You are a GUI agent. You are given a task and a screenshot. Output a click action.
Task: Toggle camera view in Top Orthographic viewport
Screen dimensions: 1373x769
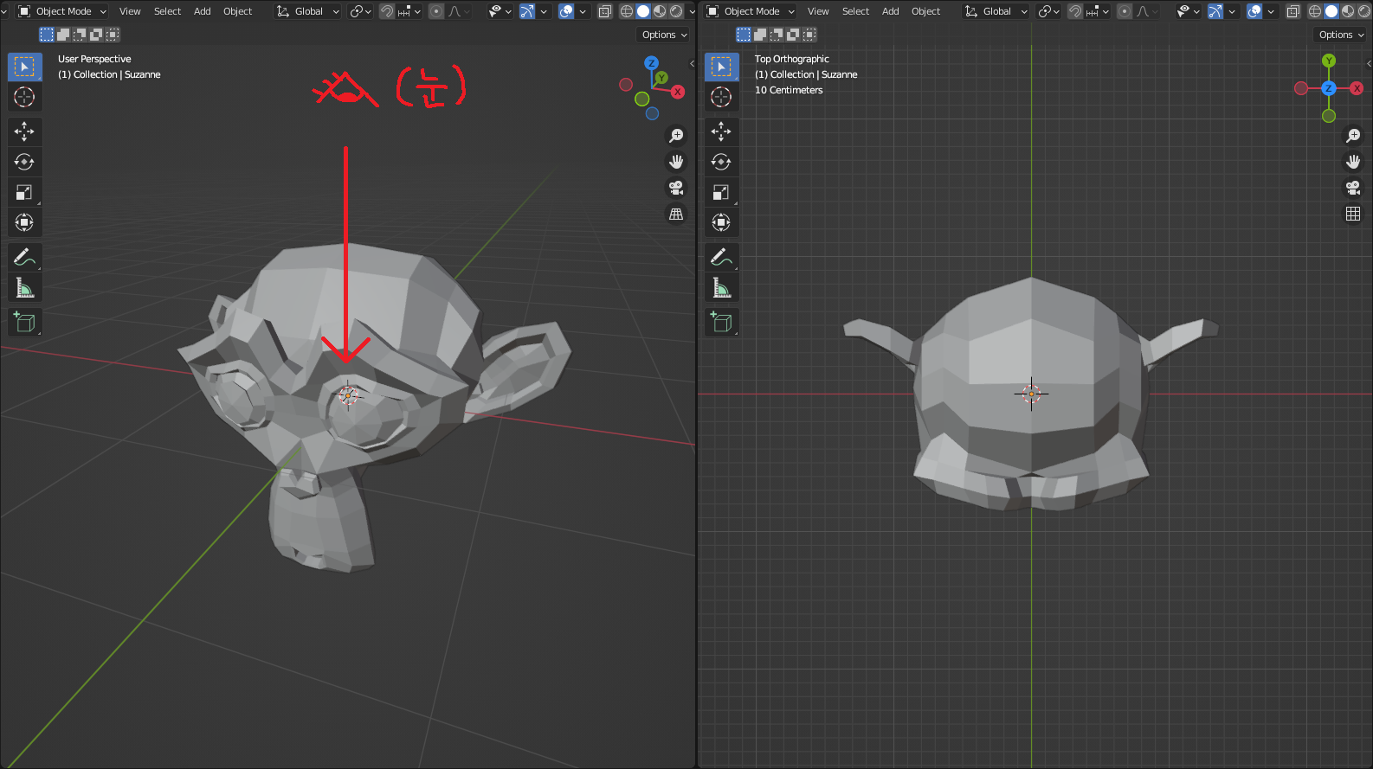pos(1353,188)
